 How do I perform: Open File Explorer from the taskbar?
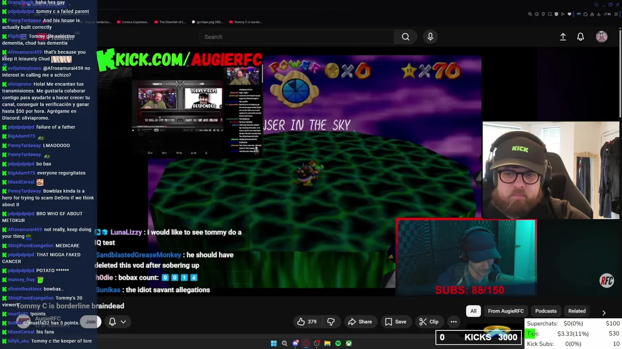click(327, 344)
